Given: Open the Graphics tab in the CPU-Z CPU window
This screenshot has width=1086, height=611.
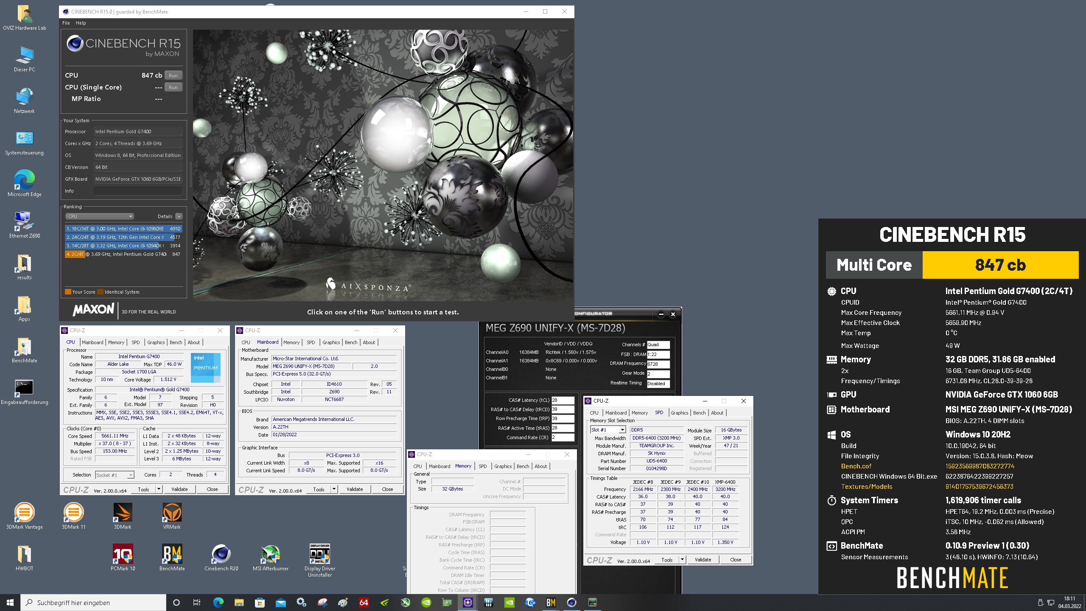Looking at the screenshot, I should tap(156, 342).
